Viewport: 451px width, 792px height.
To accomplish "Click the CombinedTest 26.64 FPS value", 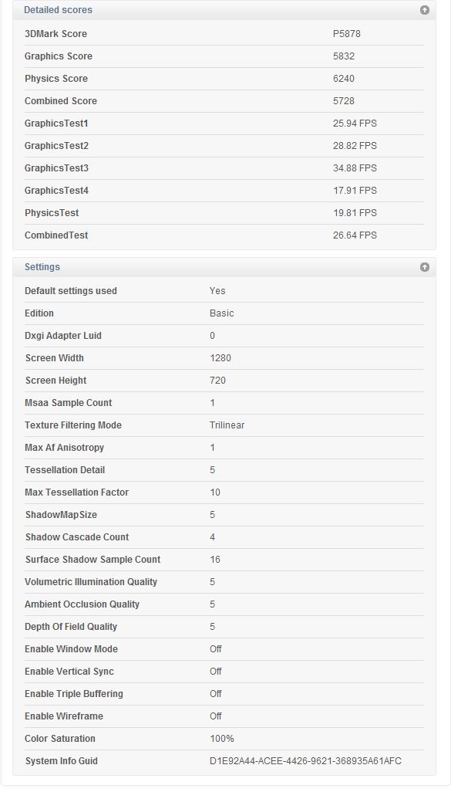I will click(x=355, y=235).
